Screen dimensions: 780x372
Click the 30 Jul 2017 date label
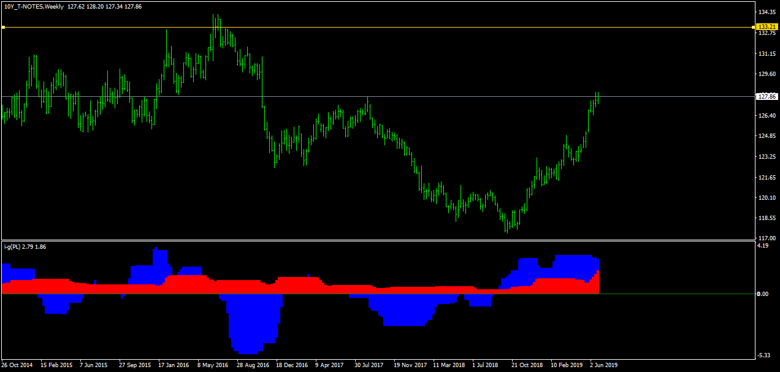(369, 365)
